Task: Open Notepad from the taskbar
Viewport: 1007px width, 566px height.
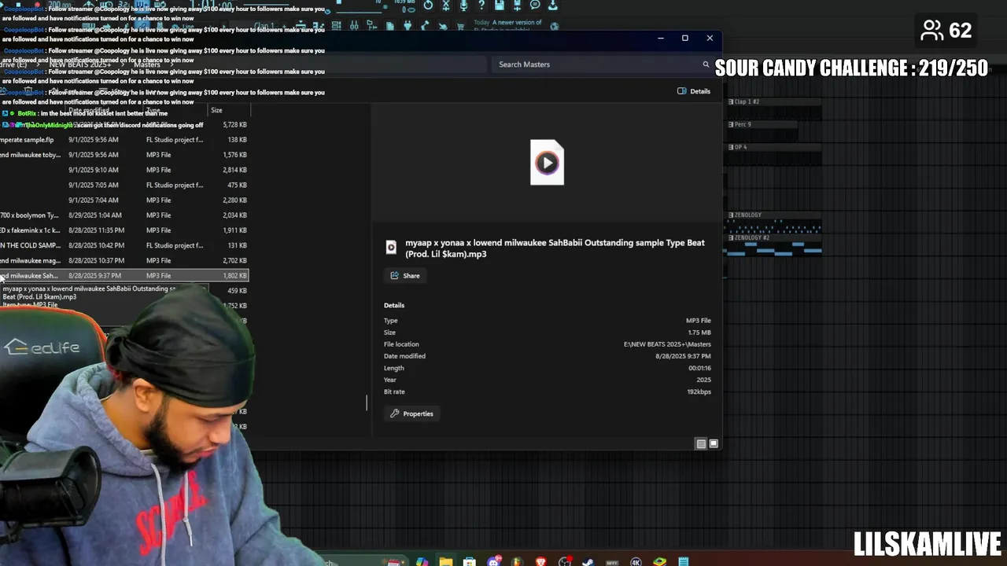Action: point(684,560)
